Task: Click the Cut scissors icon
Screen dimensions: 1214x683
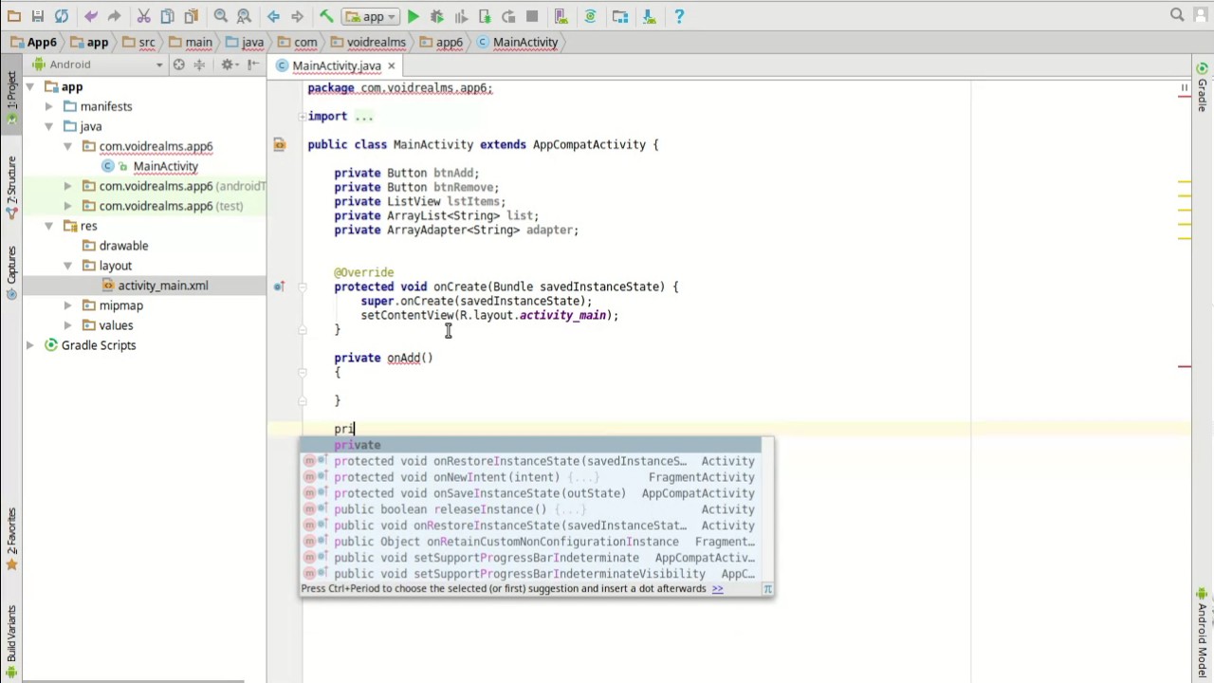Action: (143, 16)
